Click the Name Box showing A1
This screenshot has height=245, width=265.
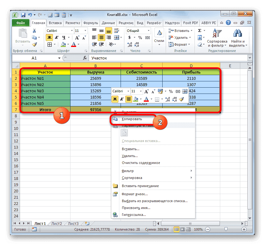[x=34, y=58]
